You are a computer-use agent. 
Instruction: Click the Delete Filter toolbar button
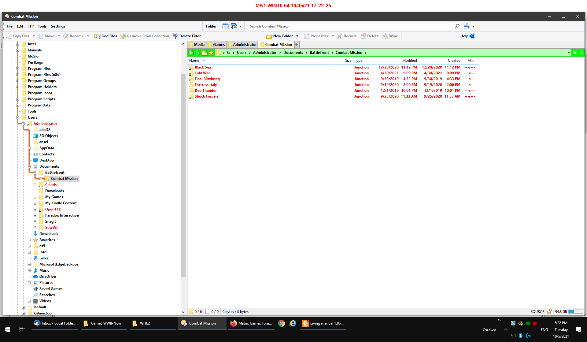pos(187,36)
